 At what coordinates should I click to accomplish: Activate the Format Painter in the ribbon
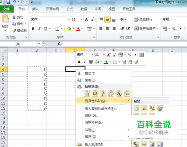19,30
